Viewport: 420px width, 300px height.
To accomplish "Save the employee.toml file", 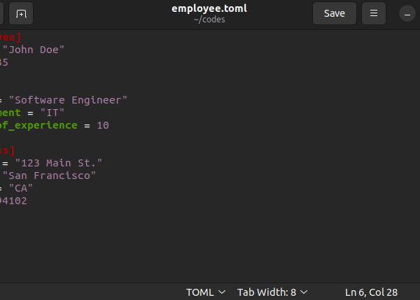I will pyautogui.click(x=335, y=13).
